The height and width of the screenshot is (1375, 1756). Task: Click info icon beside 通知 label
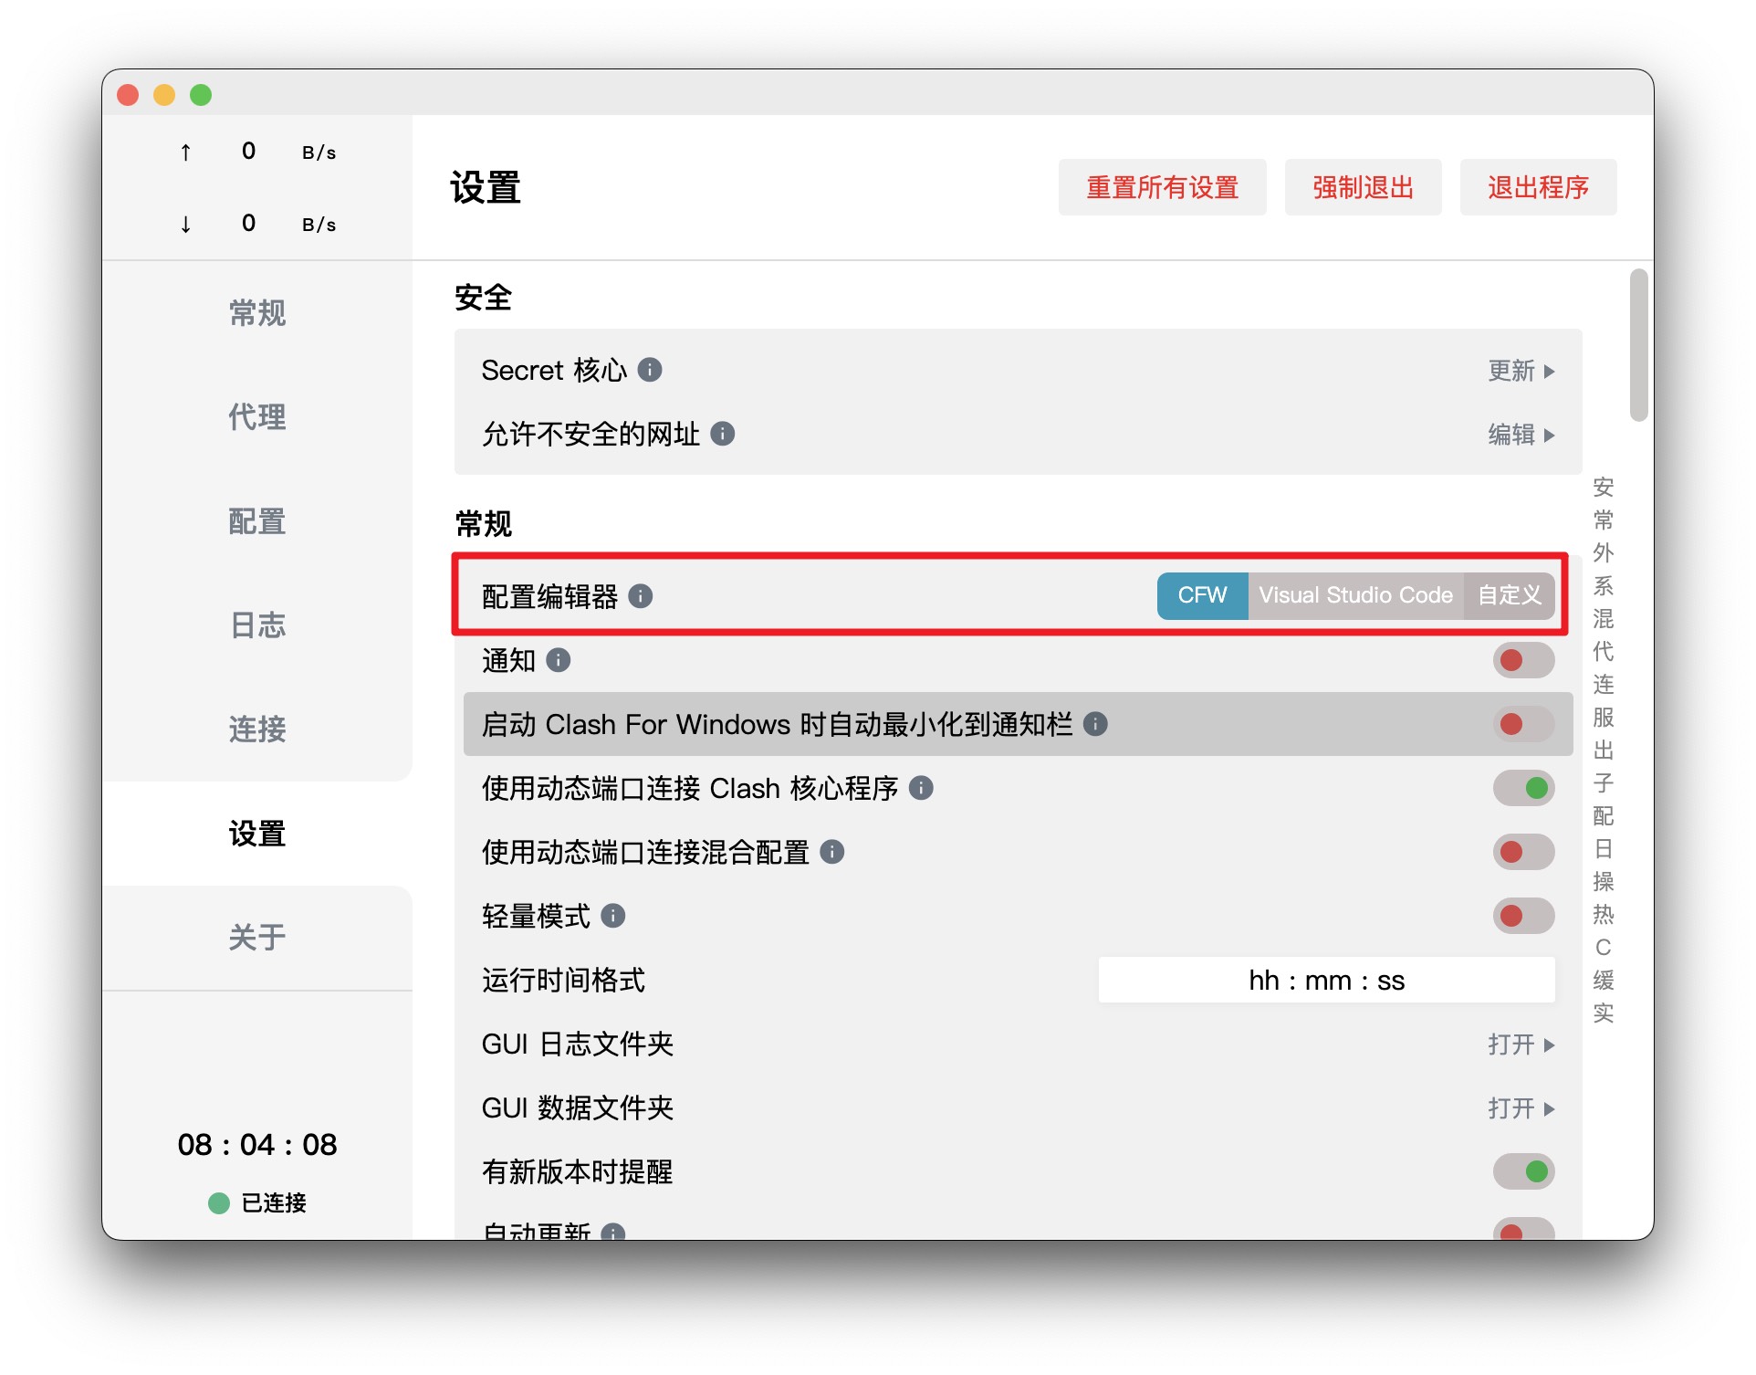tap(558, 660)
